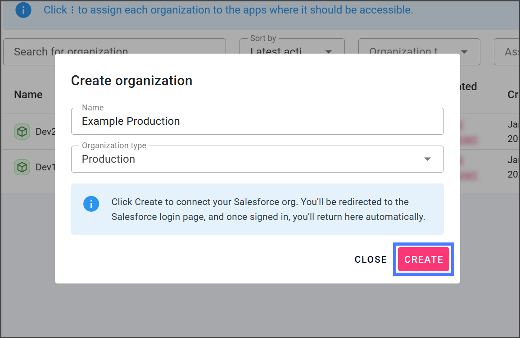Click the green cube icon beside Dev1
Screen dimensions: 520x338
[x=22, y=167]
